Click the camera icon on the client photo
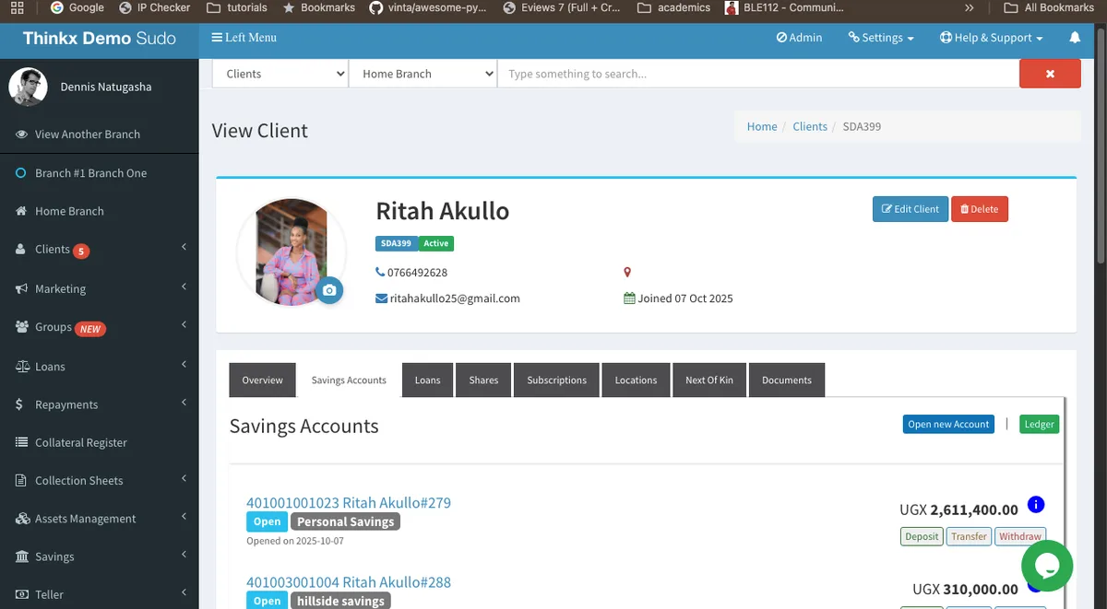 [x=329, y=290]
